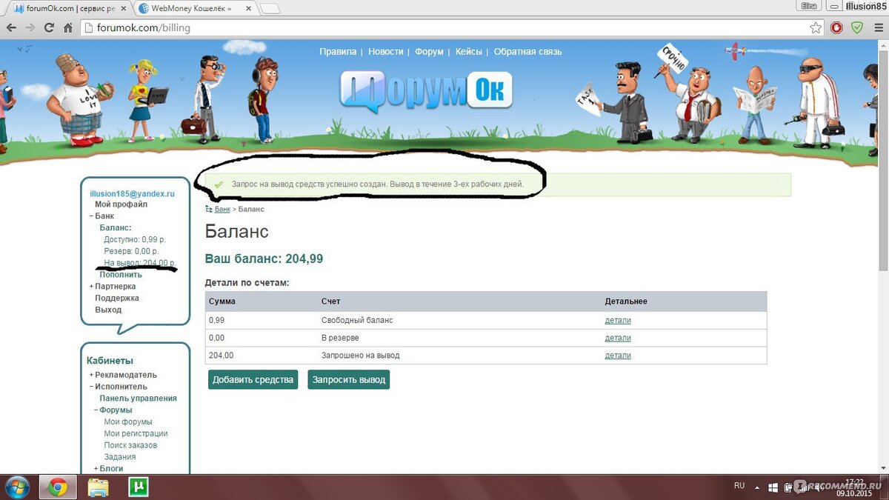The image size is (889, 500).
Task: Collapse the Исполнитель cabinet
Action: pyautogui.click(x=92, y=387)
